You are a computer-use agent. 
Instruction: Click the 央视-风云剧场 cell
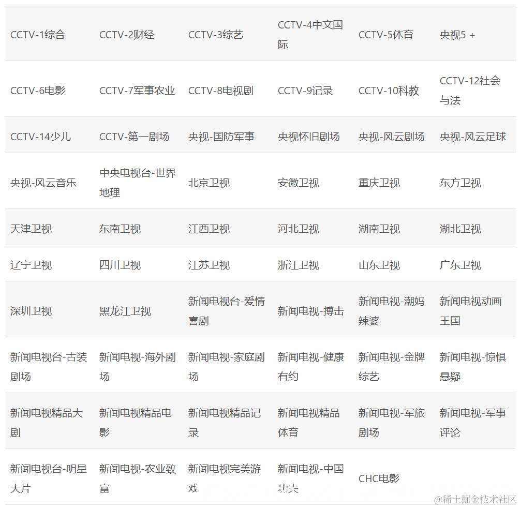point(391,137)
